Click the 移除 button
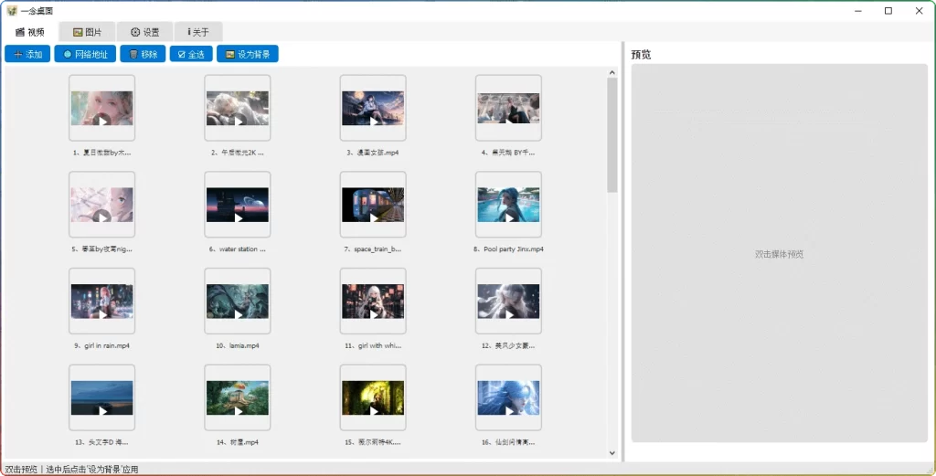Viewport: 936px width, 476px height. tap(143, 54)
